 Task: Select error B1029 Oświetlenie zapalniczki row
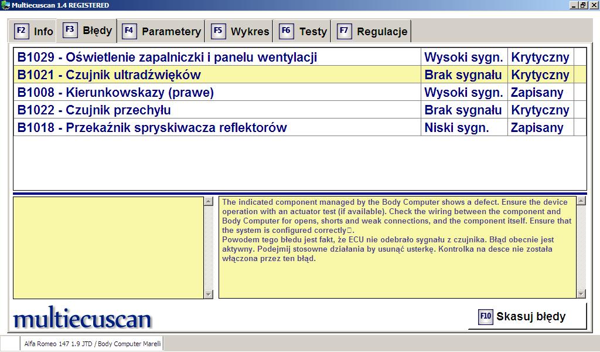[299, 57]
